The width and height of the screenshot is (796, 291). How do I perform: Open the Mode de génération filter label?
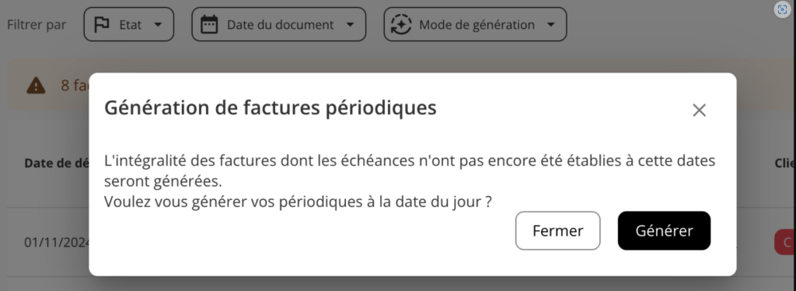[477, 24]
